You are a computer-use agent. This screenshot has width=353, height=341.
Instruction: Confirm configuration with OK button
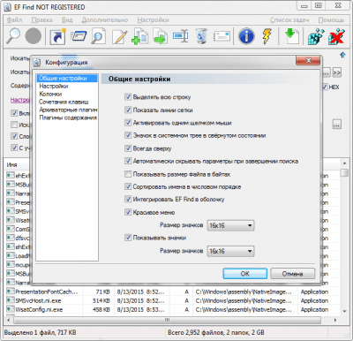click(245, 274)
